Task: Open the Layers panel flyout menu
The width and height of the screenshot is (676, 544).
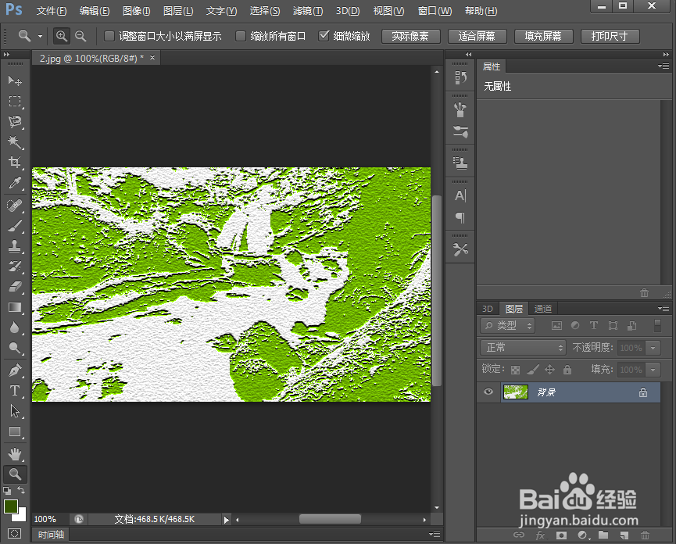Action: click(663, 308)
